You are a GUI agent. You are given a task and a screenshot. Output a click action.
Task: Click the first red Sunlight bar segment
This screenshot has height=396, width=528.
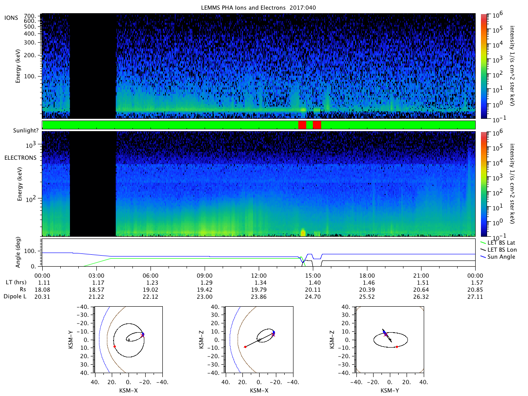302,125
